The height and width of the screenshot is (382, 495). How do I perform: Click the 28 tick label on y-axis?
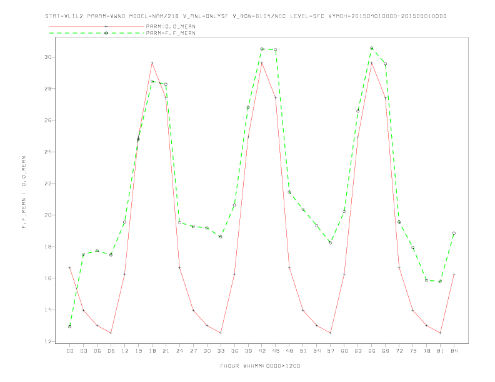(x=48, y=89)
